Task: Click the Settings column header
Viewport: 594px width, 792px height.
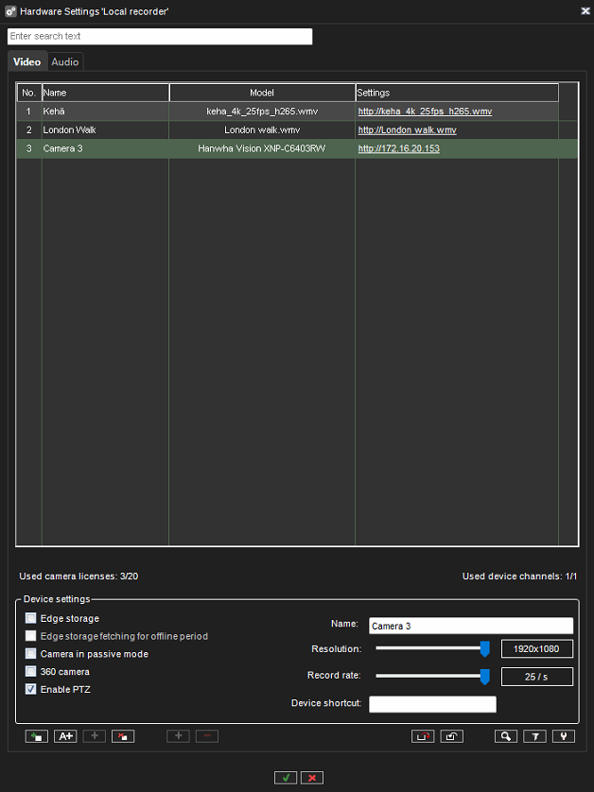Action: click(457, 93)
